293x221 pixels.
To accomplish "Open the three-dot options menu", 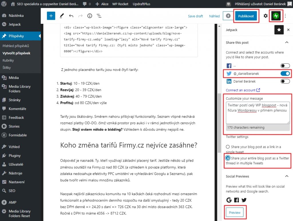I will [x=285, y=16].
